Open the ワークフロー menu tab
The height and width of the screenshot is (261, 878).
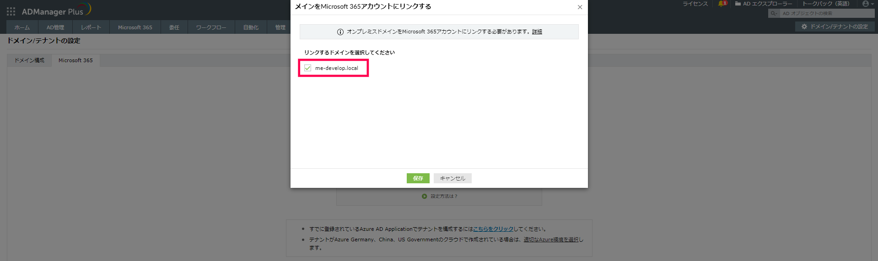211,27
